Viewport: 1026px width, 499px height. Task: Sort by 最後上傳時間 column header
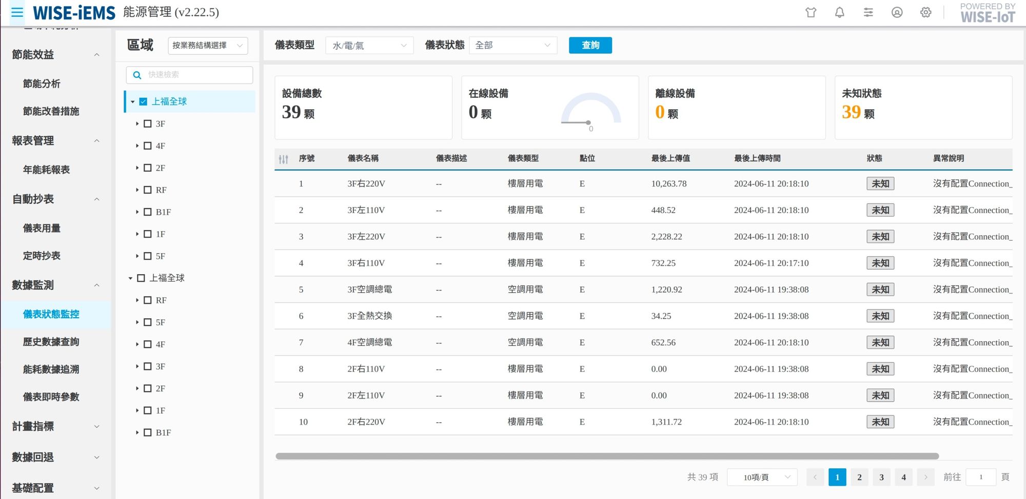coord(757,158)
